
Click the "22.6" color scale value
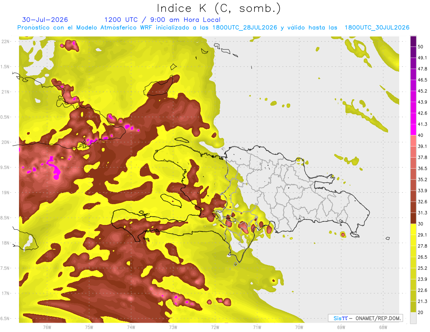tap(422, 290)
